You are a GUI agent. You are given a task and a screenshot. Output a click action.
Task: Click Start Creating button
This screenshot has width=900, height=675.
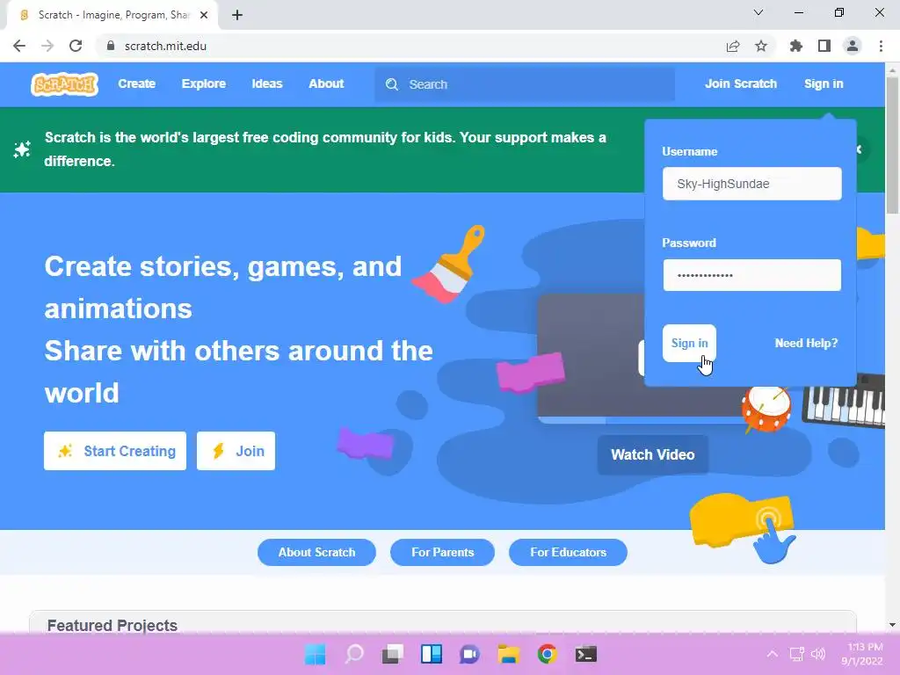(115, 451)
